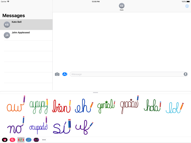Send the dark green "hola" sticker
Image resolution: width=191 pixels, height=143 pixels.
[x=153, y=105]
